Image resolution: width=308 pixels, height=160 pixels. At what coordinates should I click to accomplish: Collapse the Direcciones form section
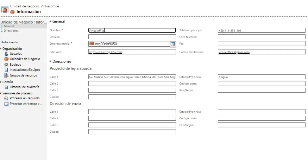(50, 61)
